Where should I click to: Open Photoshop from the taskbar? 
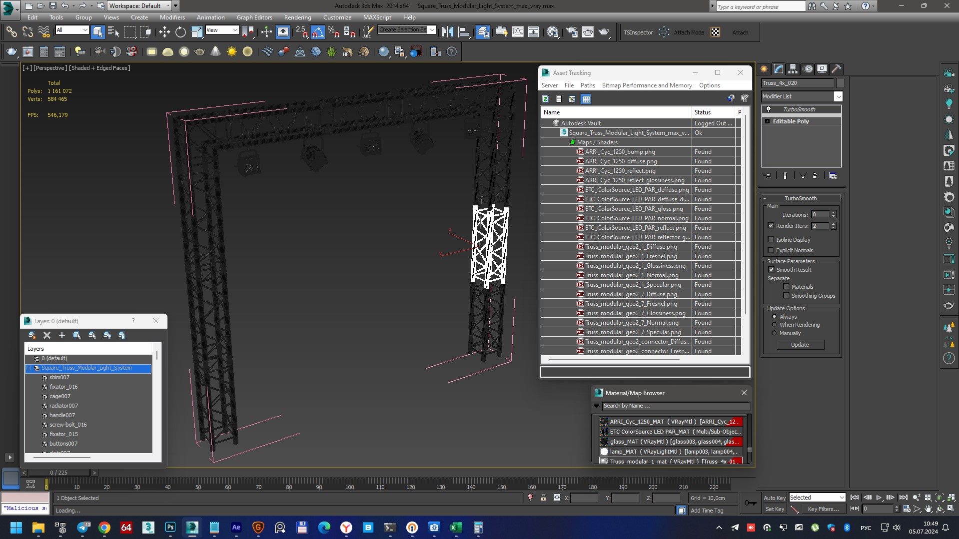170,528
